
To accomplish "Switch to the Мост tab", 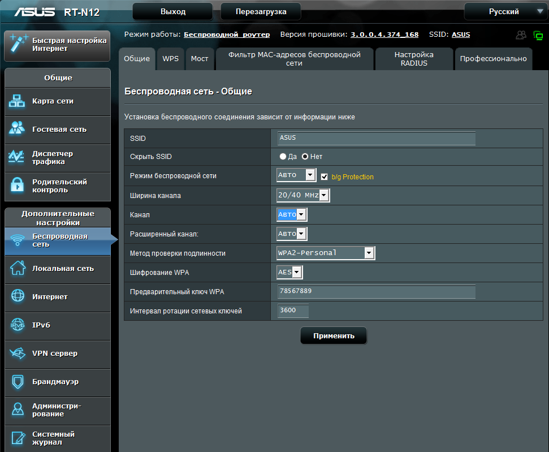I will 200,59.
